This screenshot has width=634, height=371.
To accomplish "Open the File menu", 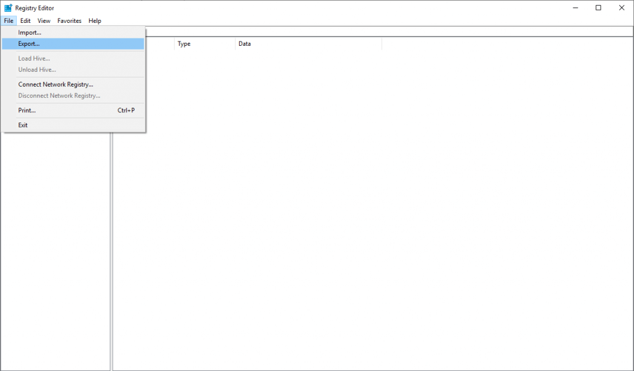I will click(x=9, y=20).
